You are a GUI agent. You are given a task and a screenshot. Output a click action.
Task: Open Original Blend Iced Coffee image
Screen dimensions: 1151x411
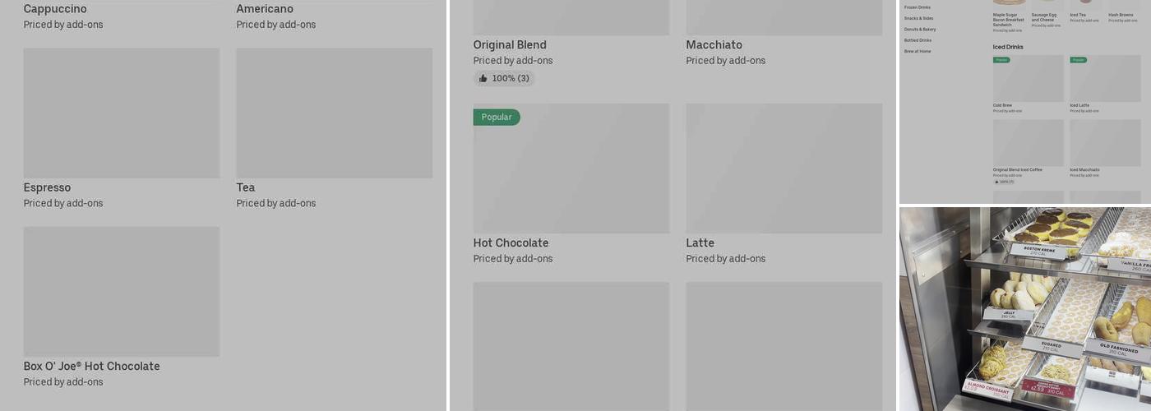(1028, 143)
